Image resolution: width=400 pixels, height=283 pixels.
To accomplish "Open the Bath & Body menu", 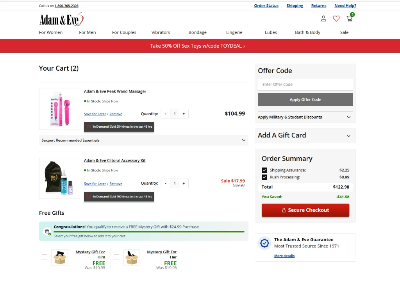I will click(x=308, y=32).
